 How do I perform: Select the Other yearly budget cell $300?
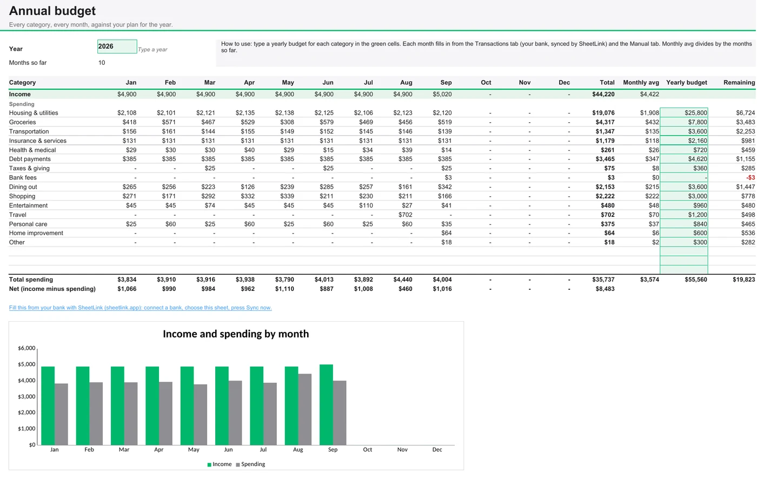684,242
